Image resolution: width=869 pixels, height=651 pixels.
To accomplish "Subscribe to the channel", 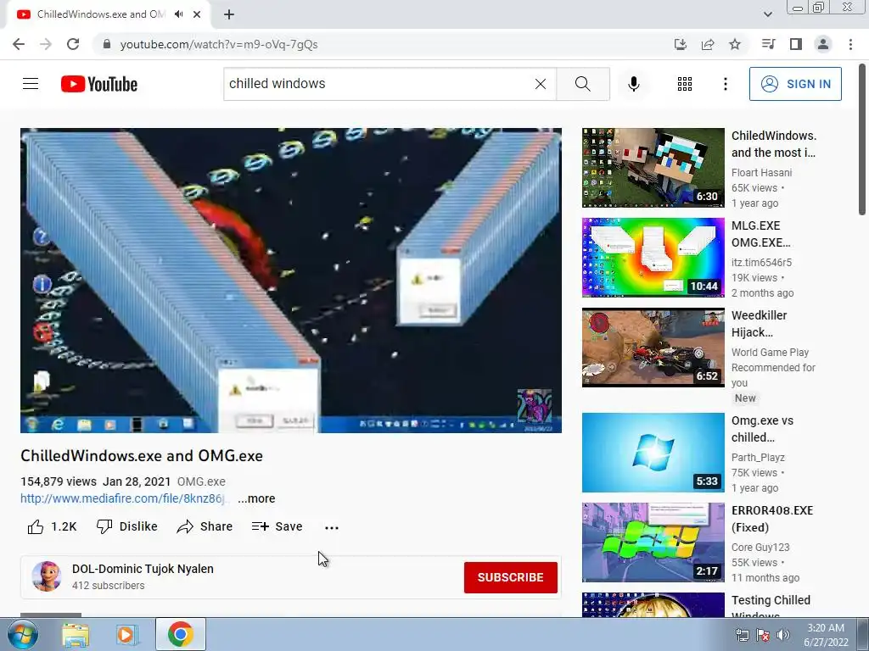I will click(510, 577).
